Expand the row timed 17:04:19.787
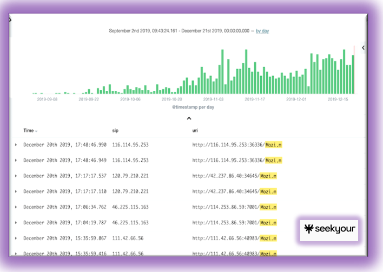Image resolution: width=383 pixels, height=272 pixels. pos(16,223)
